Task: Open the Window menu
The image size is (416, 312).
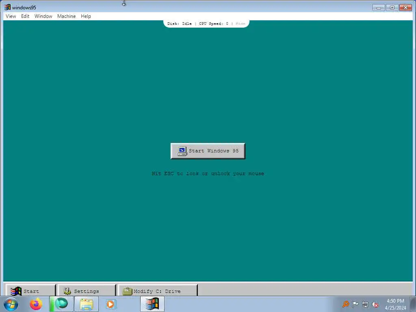Action: (x=43, y=16)
